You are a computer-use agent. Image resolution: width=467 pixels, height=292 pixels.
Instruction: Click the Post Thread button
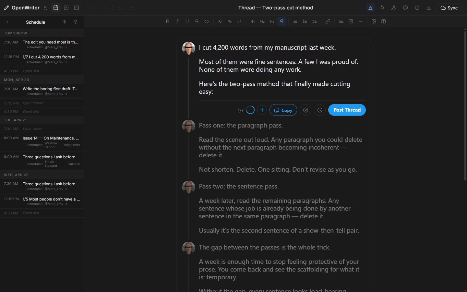click(x=347, y=110)
